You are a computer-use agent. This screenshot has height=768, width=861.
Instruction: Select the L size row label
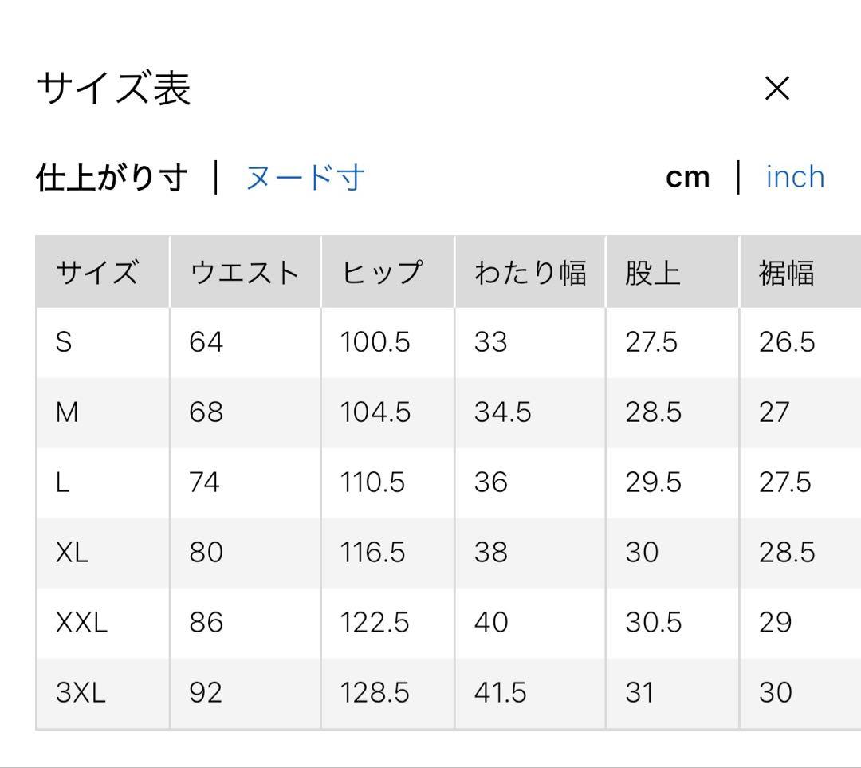62,482
